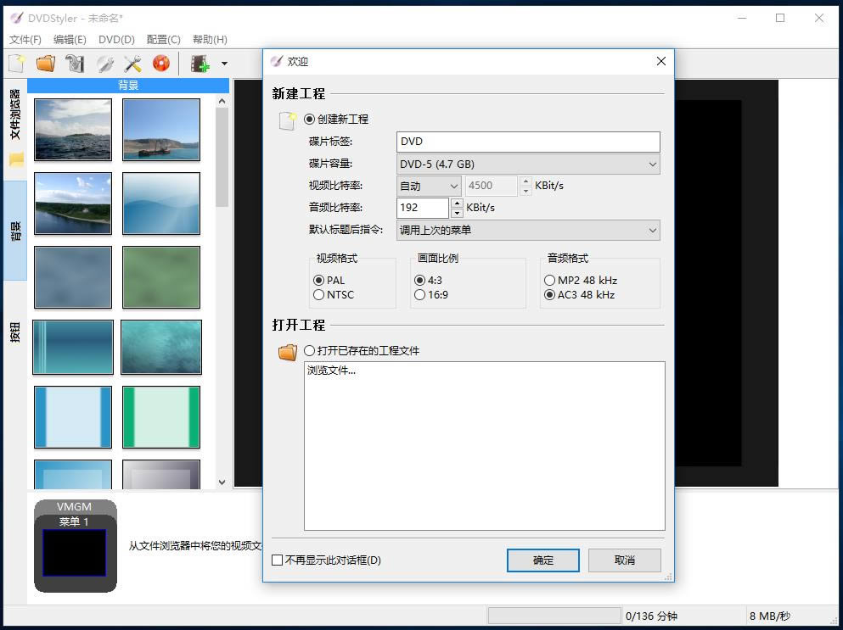Click the Add video file film icon
The height and width of the screenshot is (630, 843).
click(x=200, y=64)
